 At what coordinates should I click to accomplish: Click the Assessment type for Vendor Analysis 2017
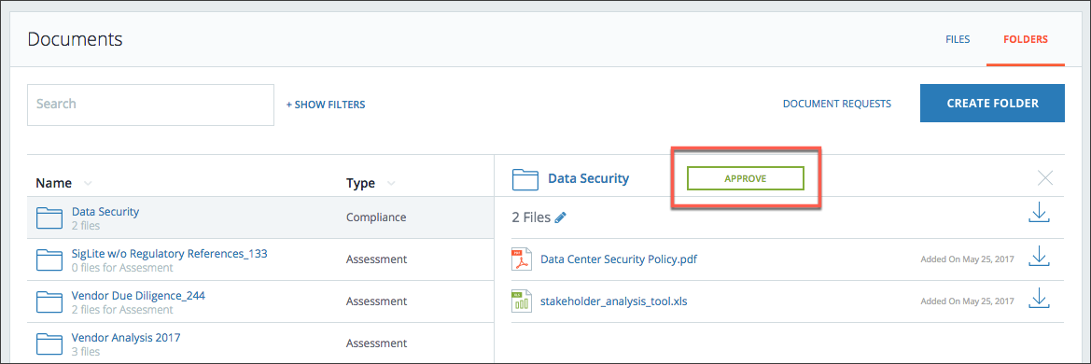[376, 343]
